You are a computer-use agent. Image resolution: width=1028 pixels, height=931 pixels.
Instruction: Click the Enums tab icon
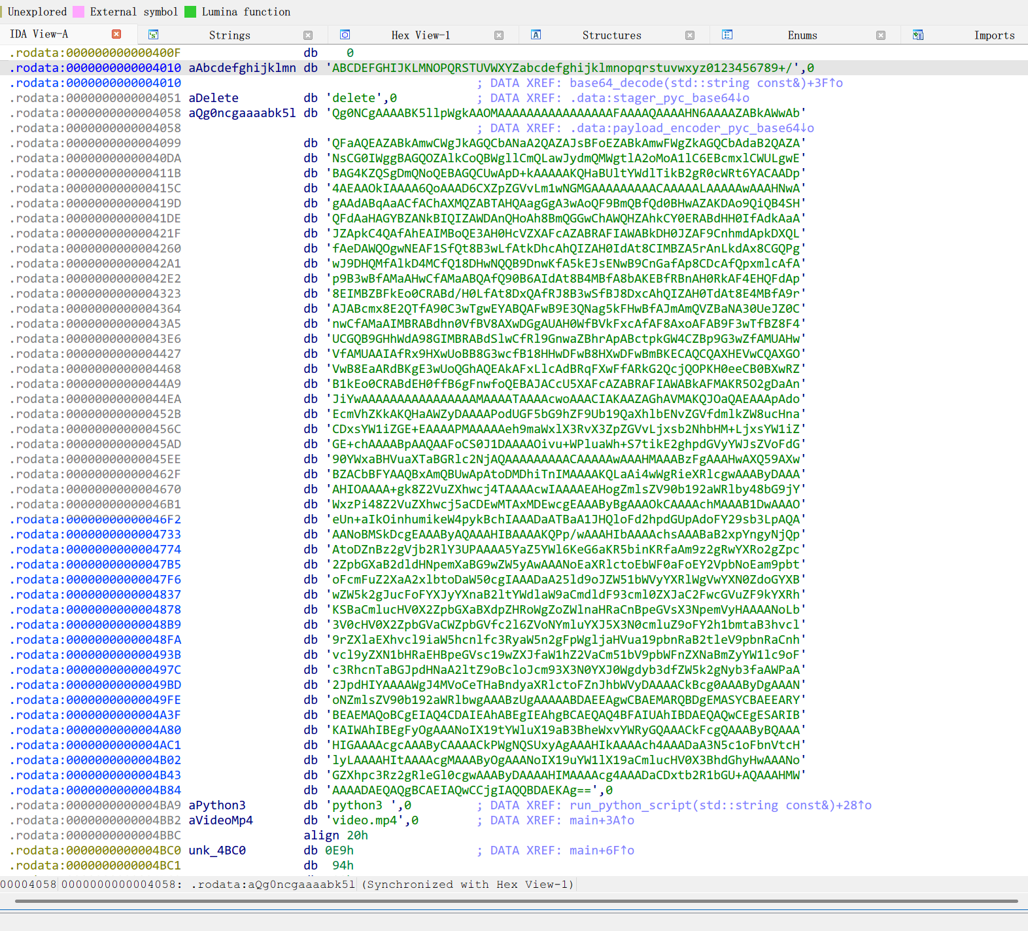point(727,35)
